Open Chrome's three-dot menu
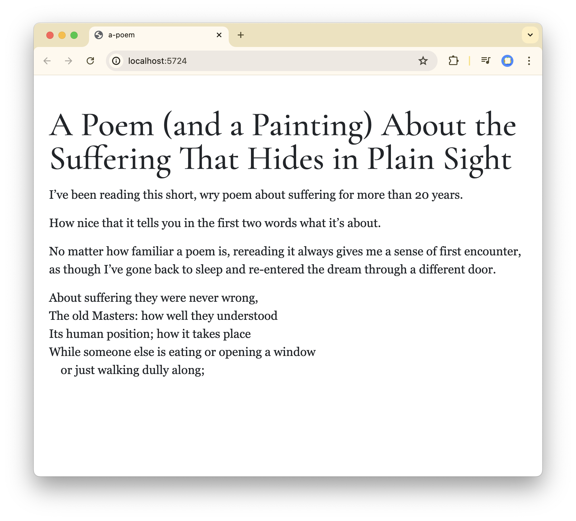This screenshot has height=521, width=576. pyautogui.click(x=529, y=61)
